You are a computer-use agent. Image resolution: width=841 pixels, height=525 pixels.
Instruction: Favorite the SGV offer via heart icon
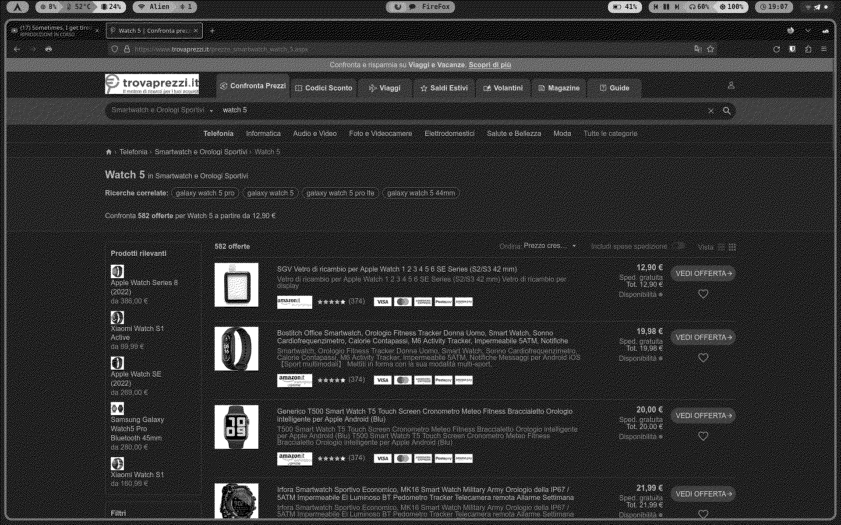(703, 294)
